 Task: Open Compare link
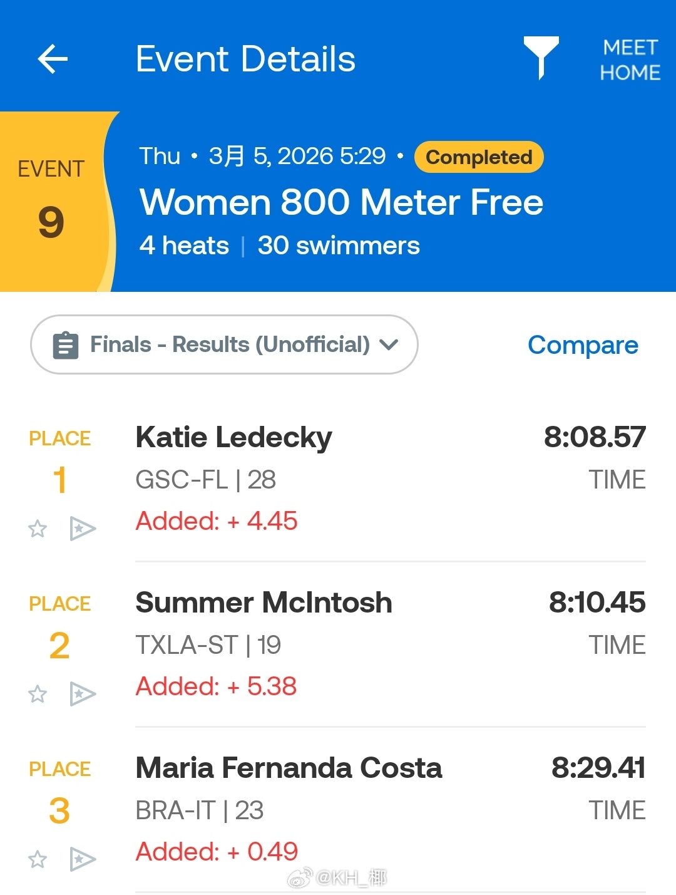coord(582,345)
